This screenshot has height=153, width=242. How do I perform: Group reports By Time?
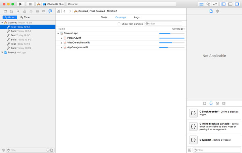(x=25, y=17)
